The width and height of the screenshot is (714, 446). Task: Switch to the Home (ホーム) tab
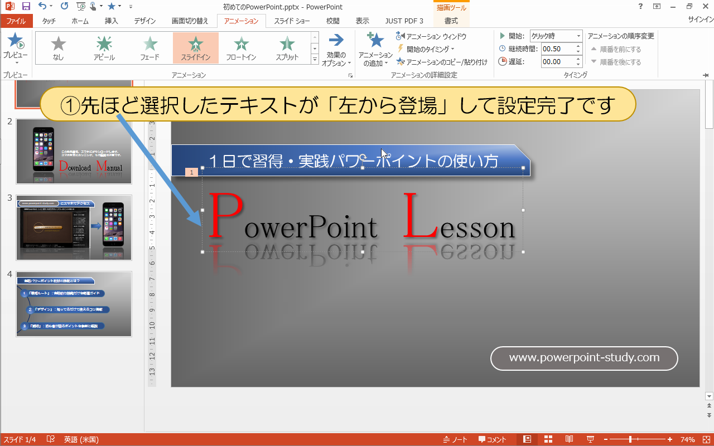[80, 21]
